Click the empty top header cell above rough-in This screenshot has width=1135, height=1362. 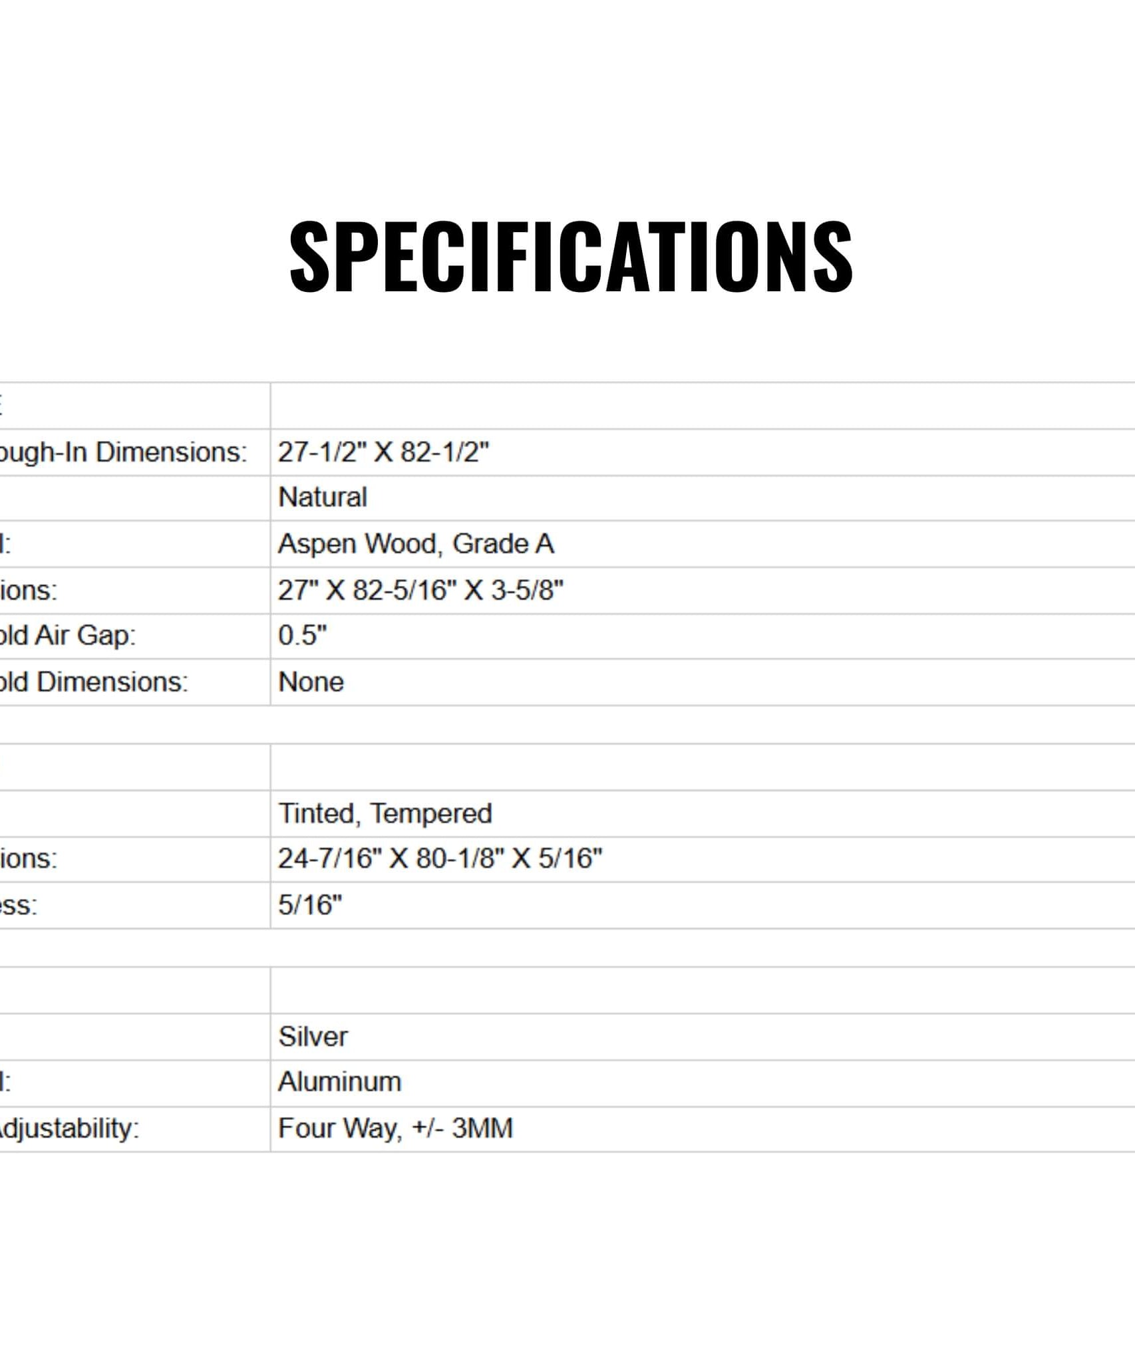[703, 406]
